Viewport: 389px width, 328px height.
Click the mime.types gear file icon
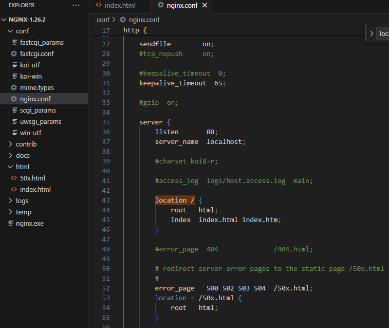click(x=14, y=87)
